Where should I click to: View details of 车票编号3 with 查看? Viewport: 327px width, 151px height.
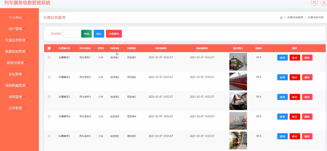point(282,97)
